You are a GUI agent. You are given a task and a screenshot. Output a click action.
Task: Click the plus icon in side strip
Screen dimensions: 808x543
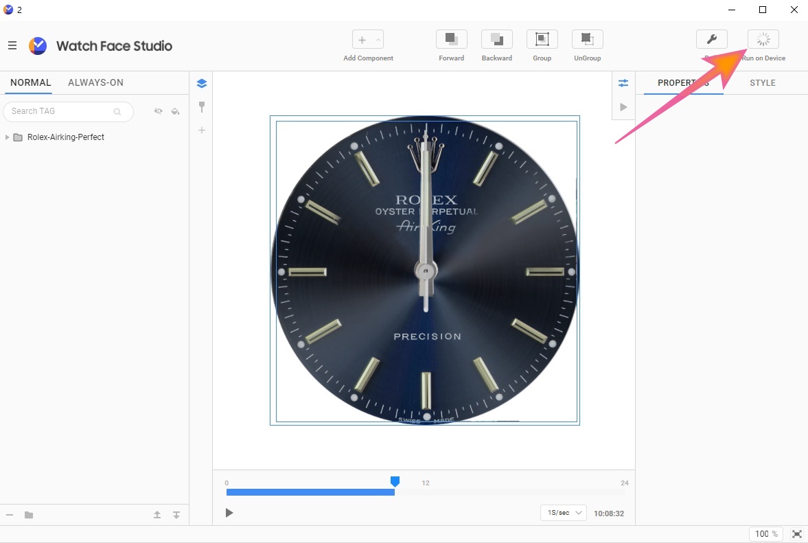(x=202, y=130)
